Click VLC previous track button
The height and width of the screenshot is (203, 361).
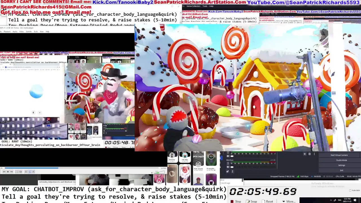click(4, 172)
